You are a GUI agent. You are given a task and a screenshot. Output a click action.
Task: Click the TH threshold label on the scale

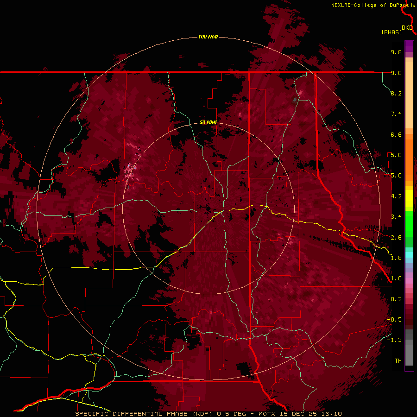tap(398, 361)
